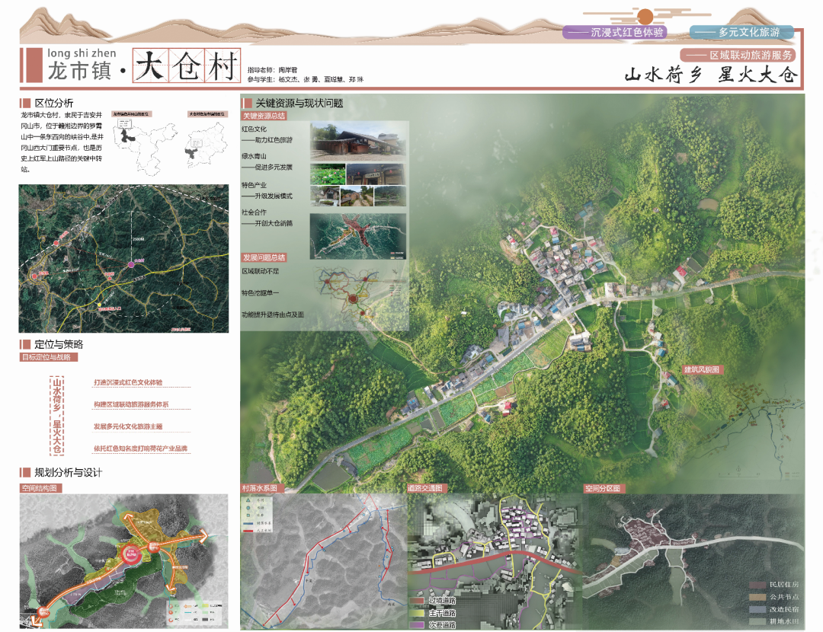The width and height of the screenshot is (823, 632).
Task: Click the 发展多元化文化旅游主题 strategy text
Action: pos(128,426)
